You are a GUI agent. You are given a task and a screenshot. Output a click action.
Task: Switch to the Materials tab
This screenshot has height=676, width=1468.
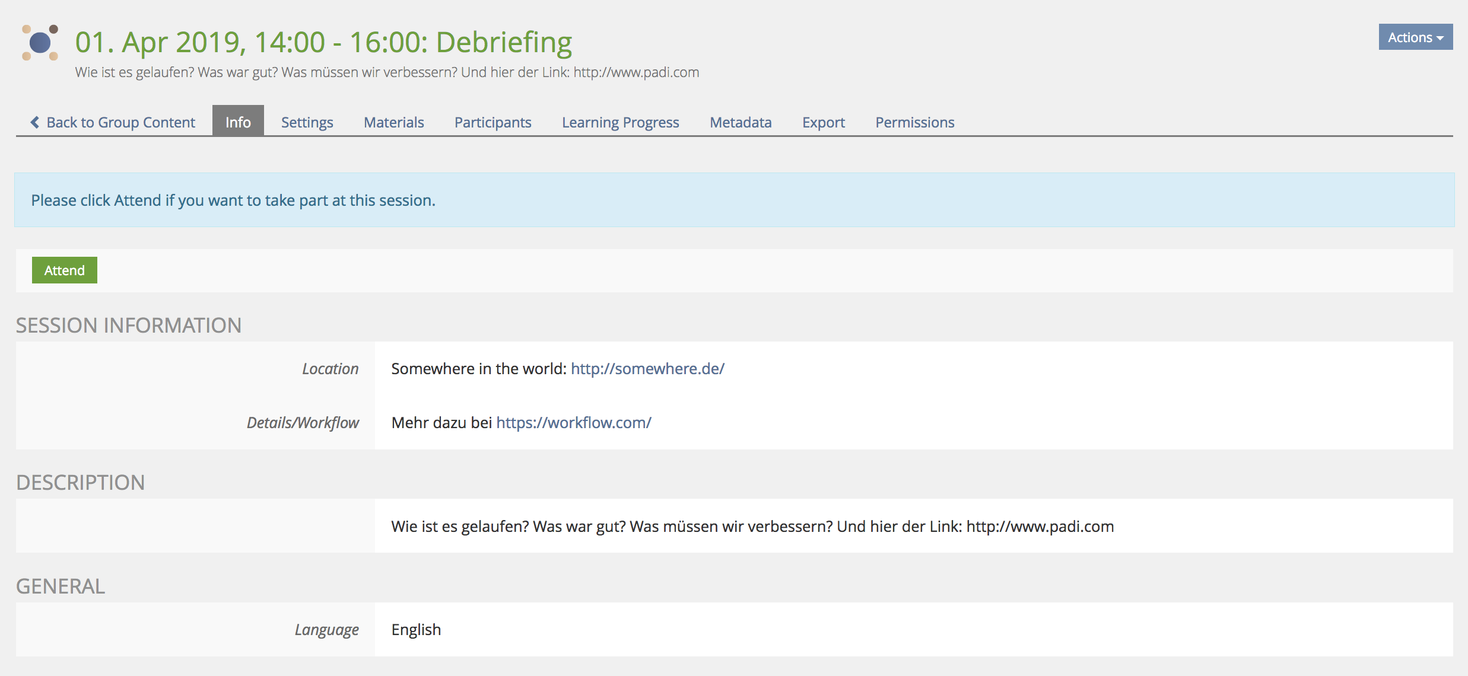[x=393, y=122]
